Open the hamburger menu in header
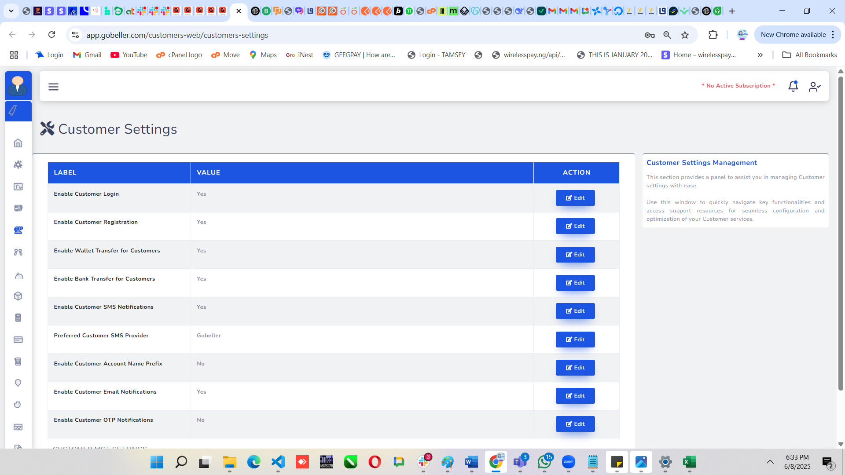The width and height of the screenshot is (845, 475). (53, 87)
